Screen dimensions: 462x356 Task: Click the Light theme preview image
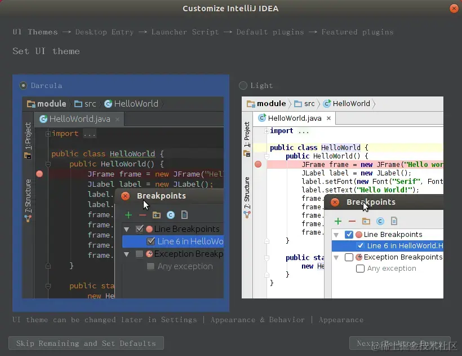coord(343,197)
